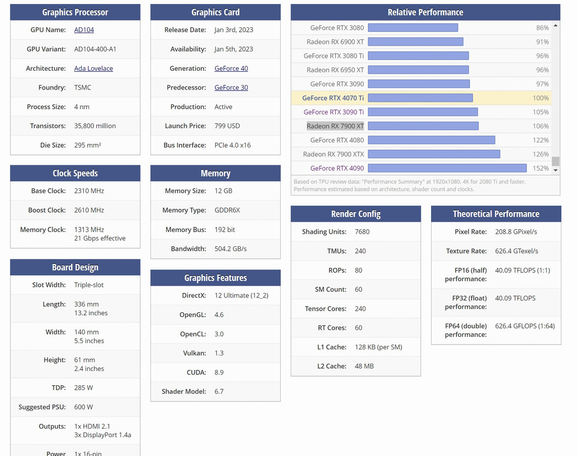
Task: Click the Radeon RX 7900 XT entry
Action: coord(335,126)
